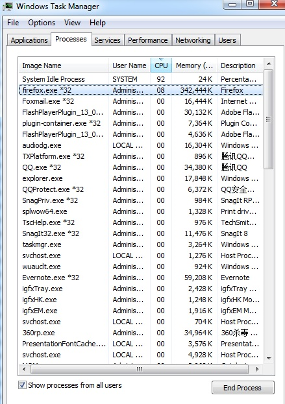This screenshot has width=285, height=404.
Task: Select svchost.exe row using 4,928 K
Action: click(x=141, y=355)
